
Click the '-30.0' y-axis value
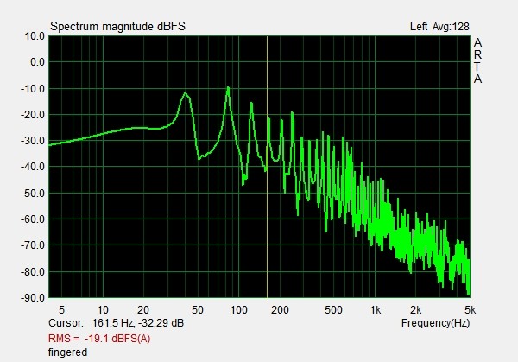(x=33, y=141)
